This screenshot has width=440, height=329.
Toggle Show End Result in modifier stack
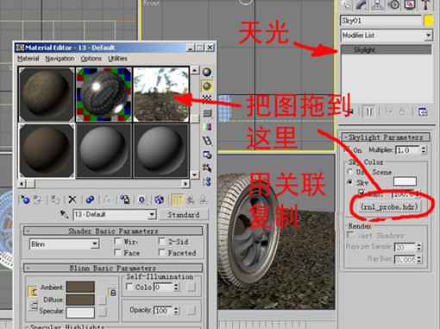click(x=369, y=111)
